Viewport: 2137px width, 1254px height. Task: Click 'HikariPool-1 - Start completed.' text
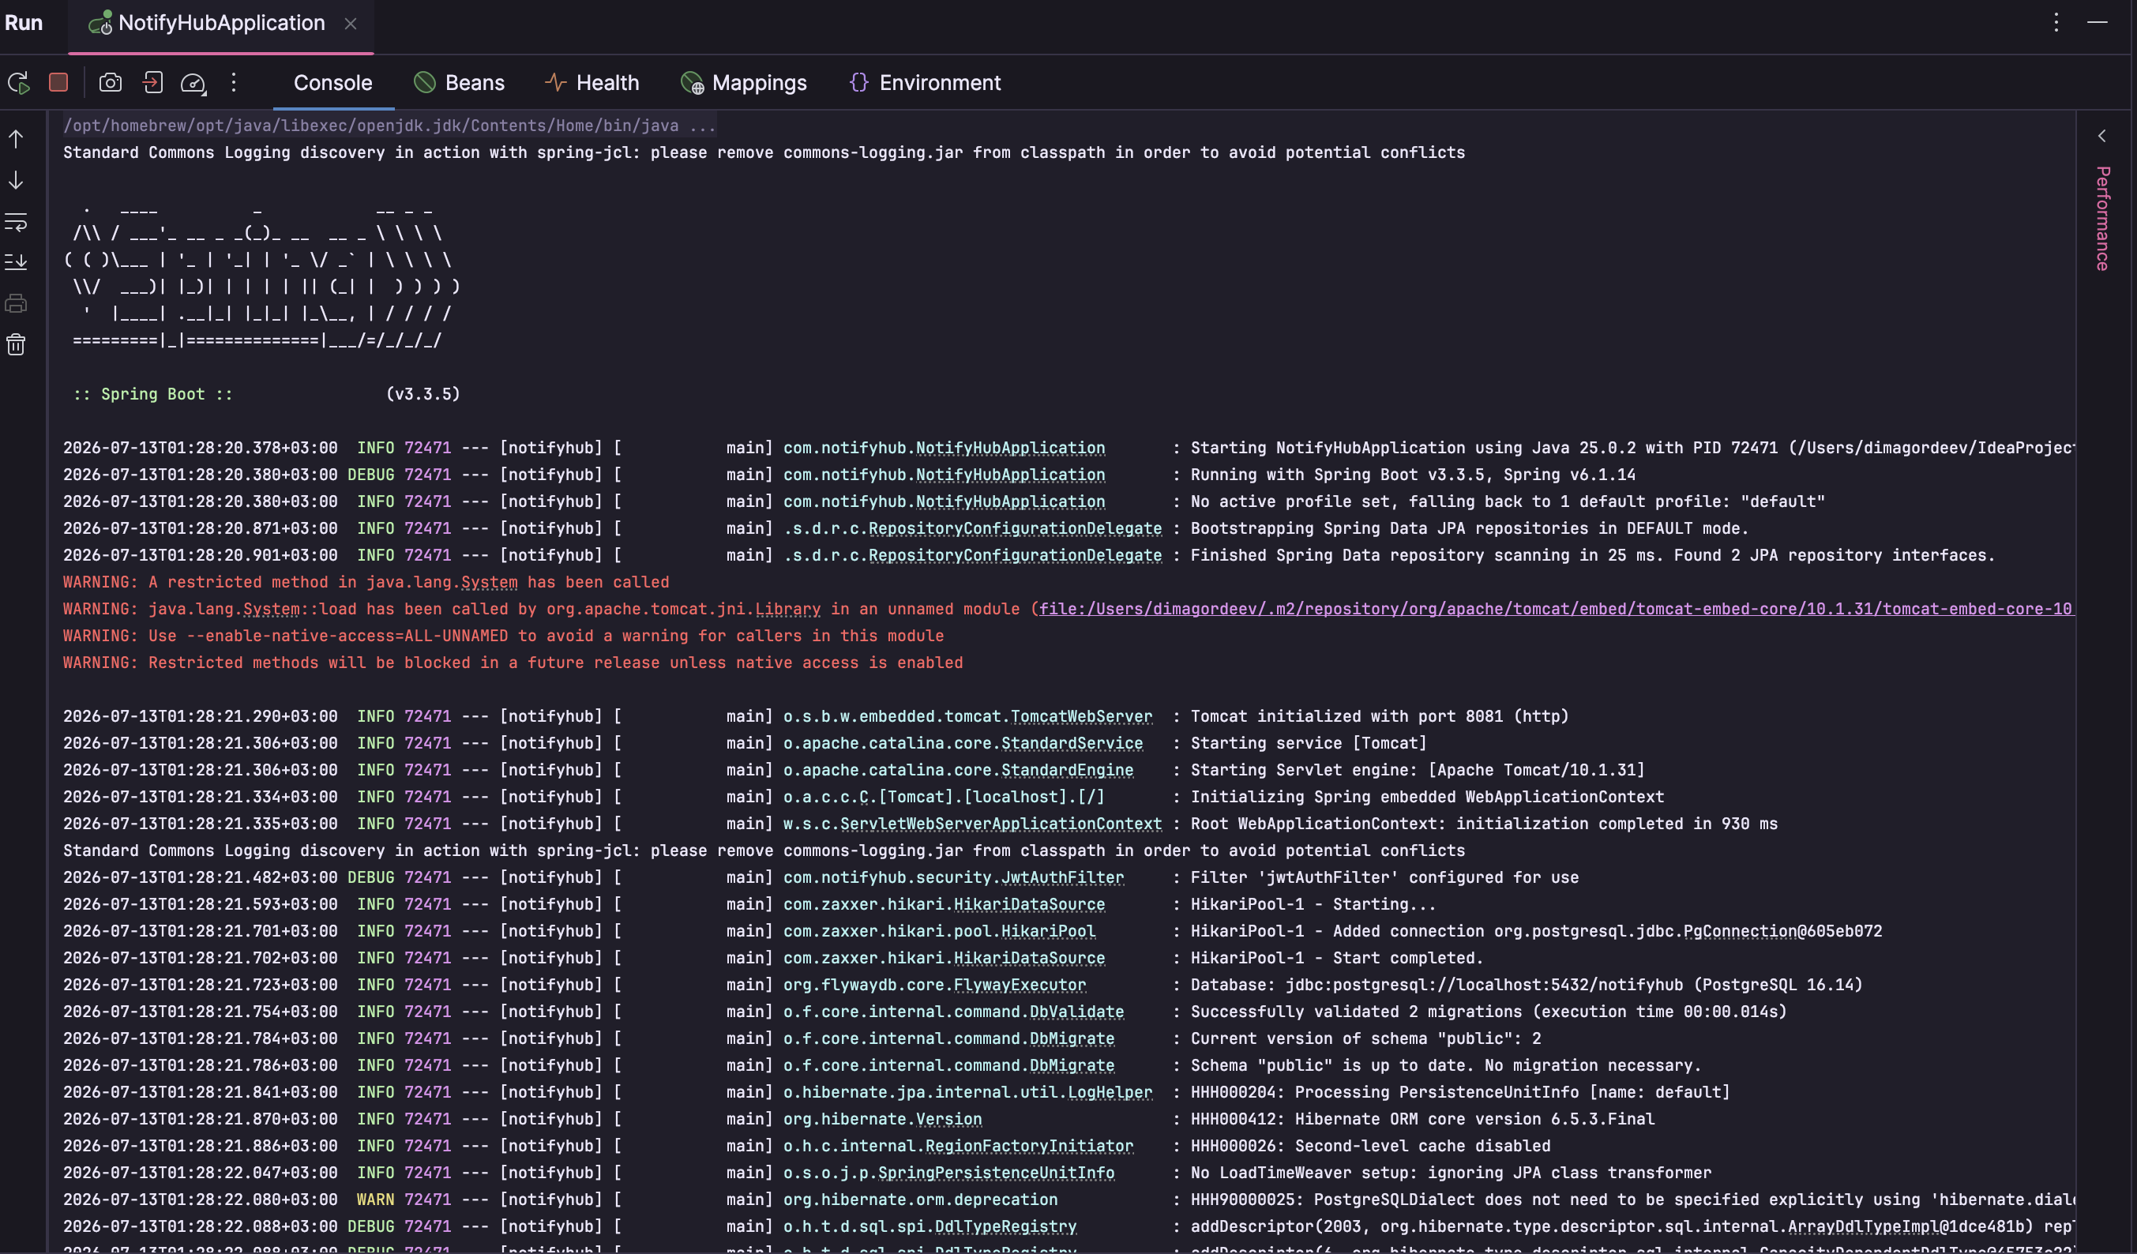1336,958
